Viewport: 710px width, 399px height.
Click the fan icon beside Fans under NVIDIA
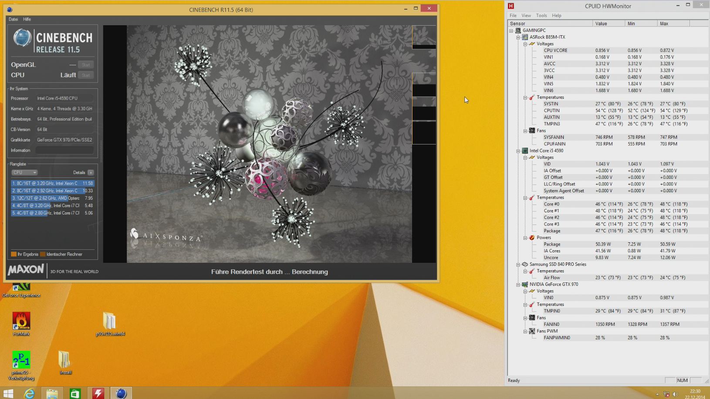[x=532, y=318]
